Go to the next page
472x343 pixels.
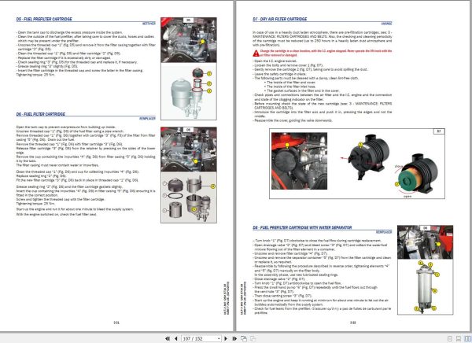coord(226,339)
